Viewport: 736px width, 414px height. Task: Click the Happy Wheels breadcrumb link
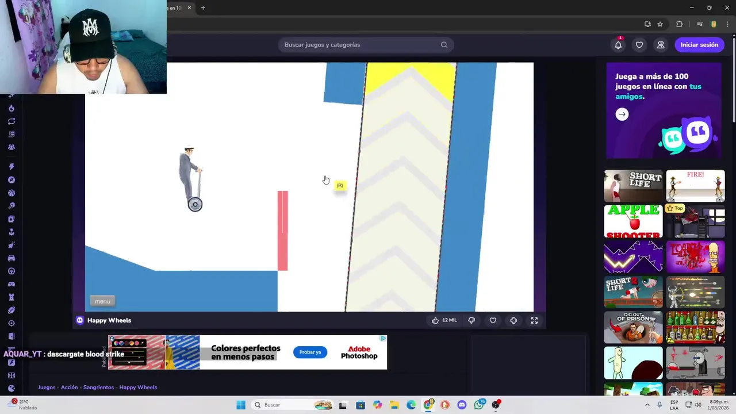138,387
